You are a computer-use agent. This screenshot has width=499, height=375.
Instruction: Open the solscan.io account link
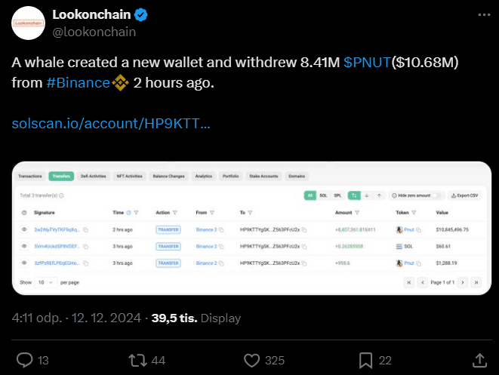[x=111, y=123]
